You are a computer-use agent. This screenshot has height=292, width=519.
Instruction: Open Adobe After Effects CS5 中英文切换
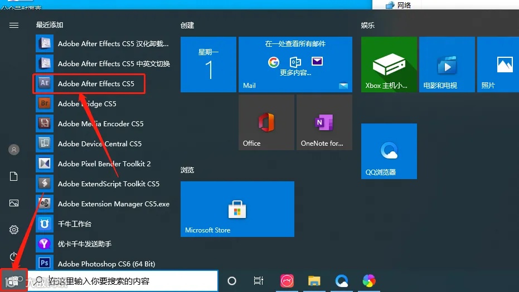[x=103, y=64]
